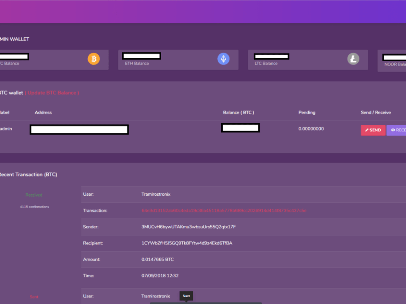Select the amount 0.0147665 BTC
Screen dimensions: 406x304
click(x=158, y=259)
